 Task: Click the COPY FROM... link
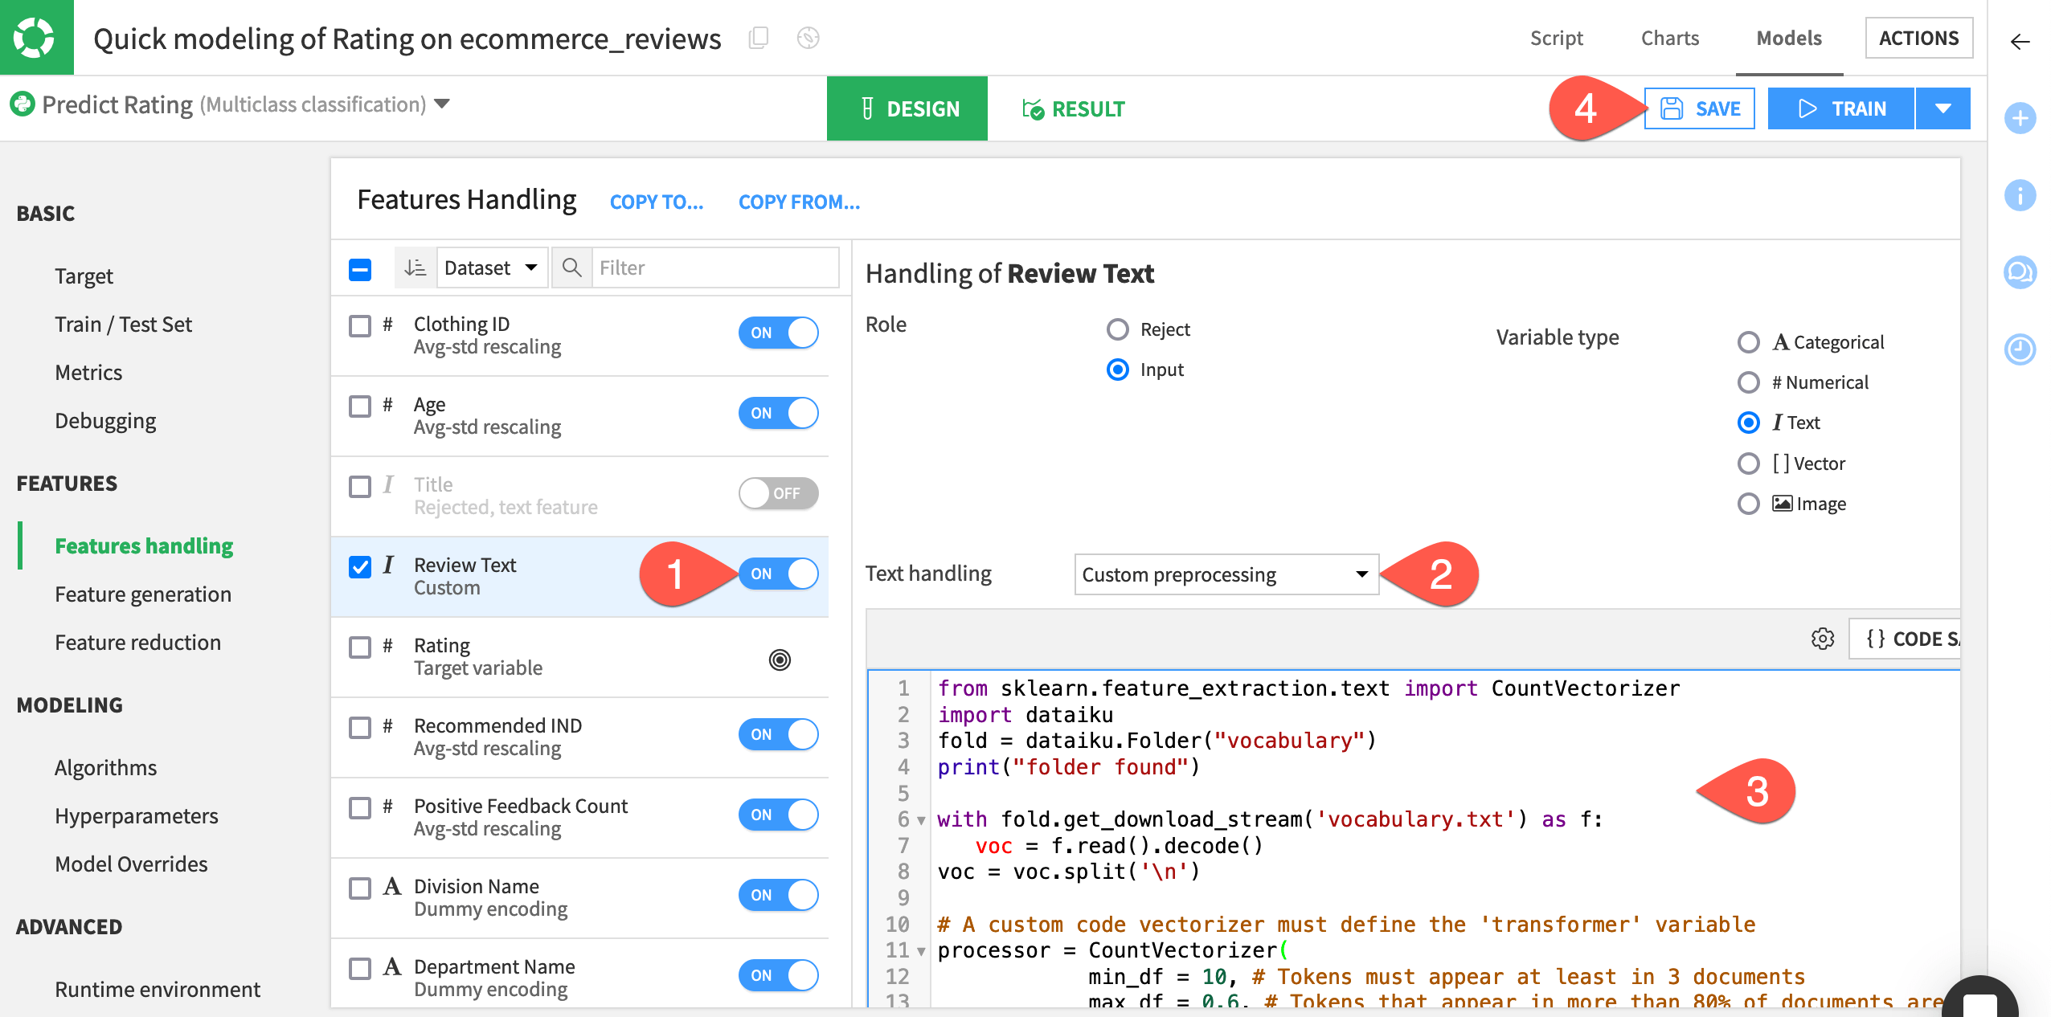coord(799,202)
